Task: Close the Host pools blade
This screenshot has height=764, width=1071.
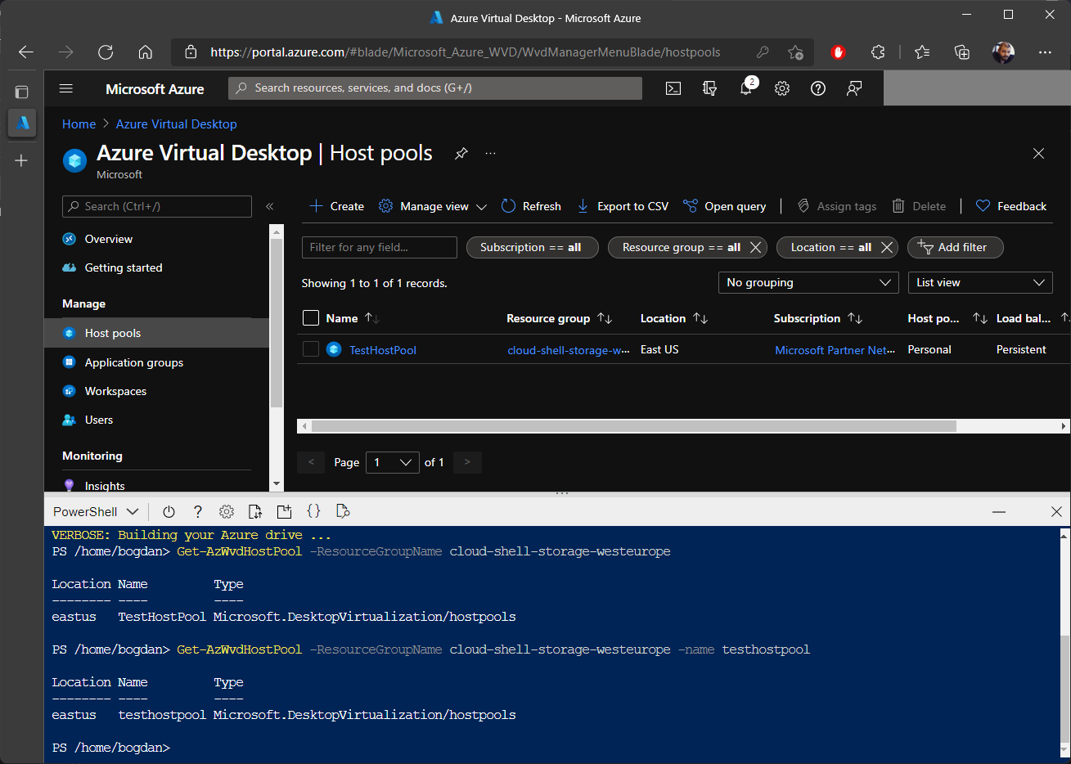Action: click(x=1038, y=153)
